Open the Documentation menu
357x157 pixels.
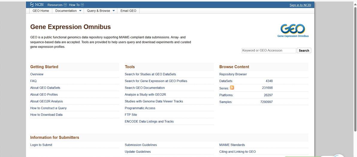(68, 11)
